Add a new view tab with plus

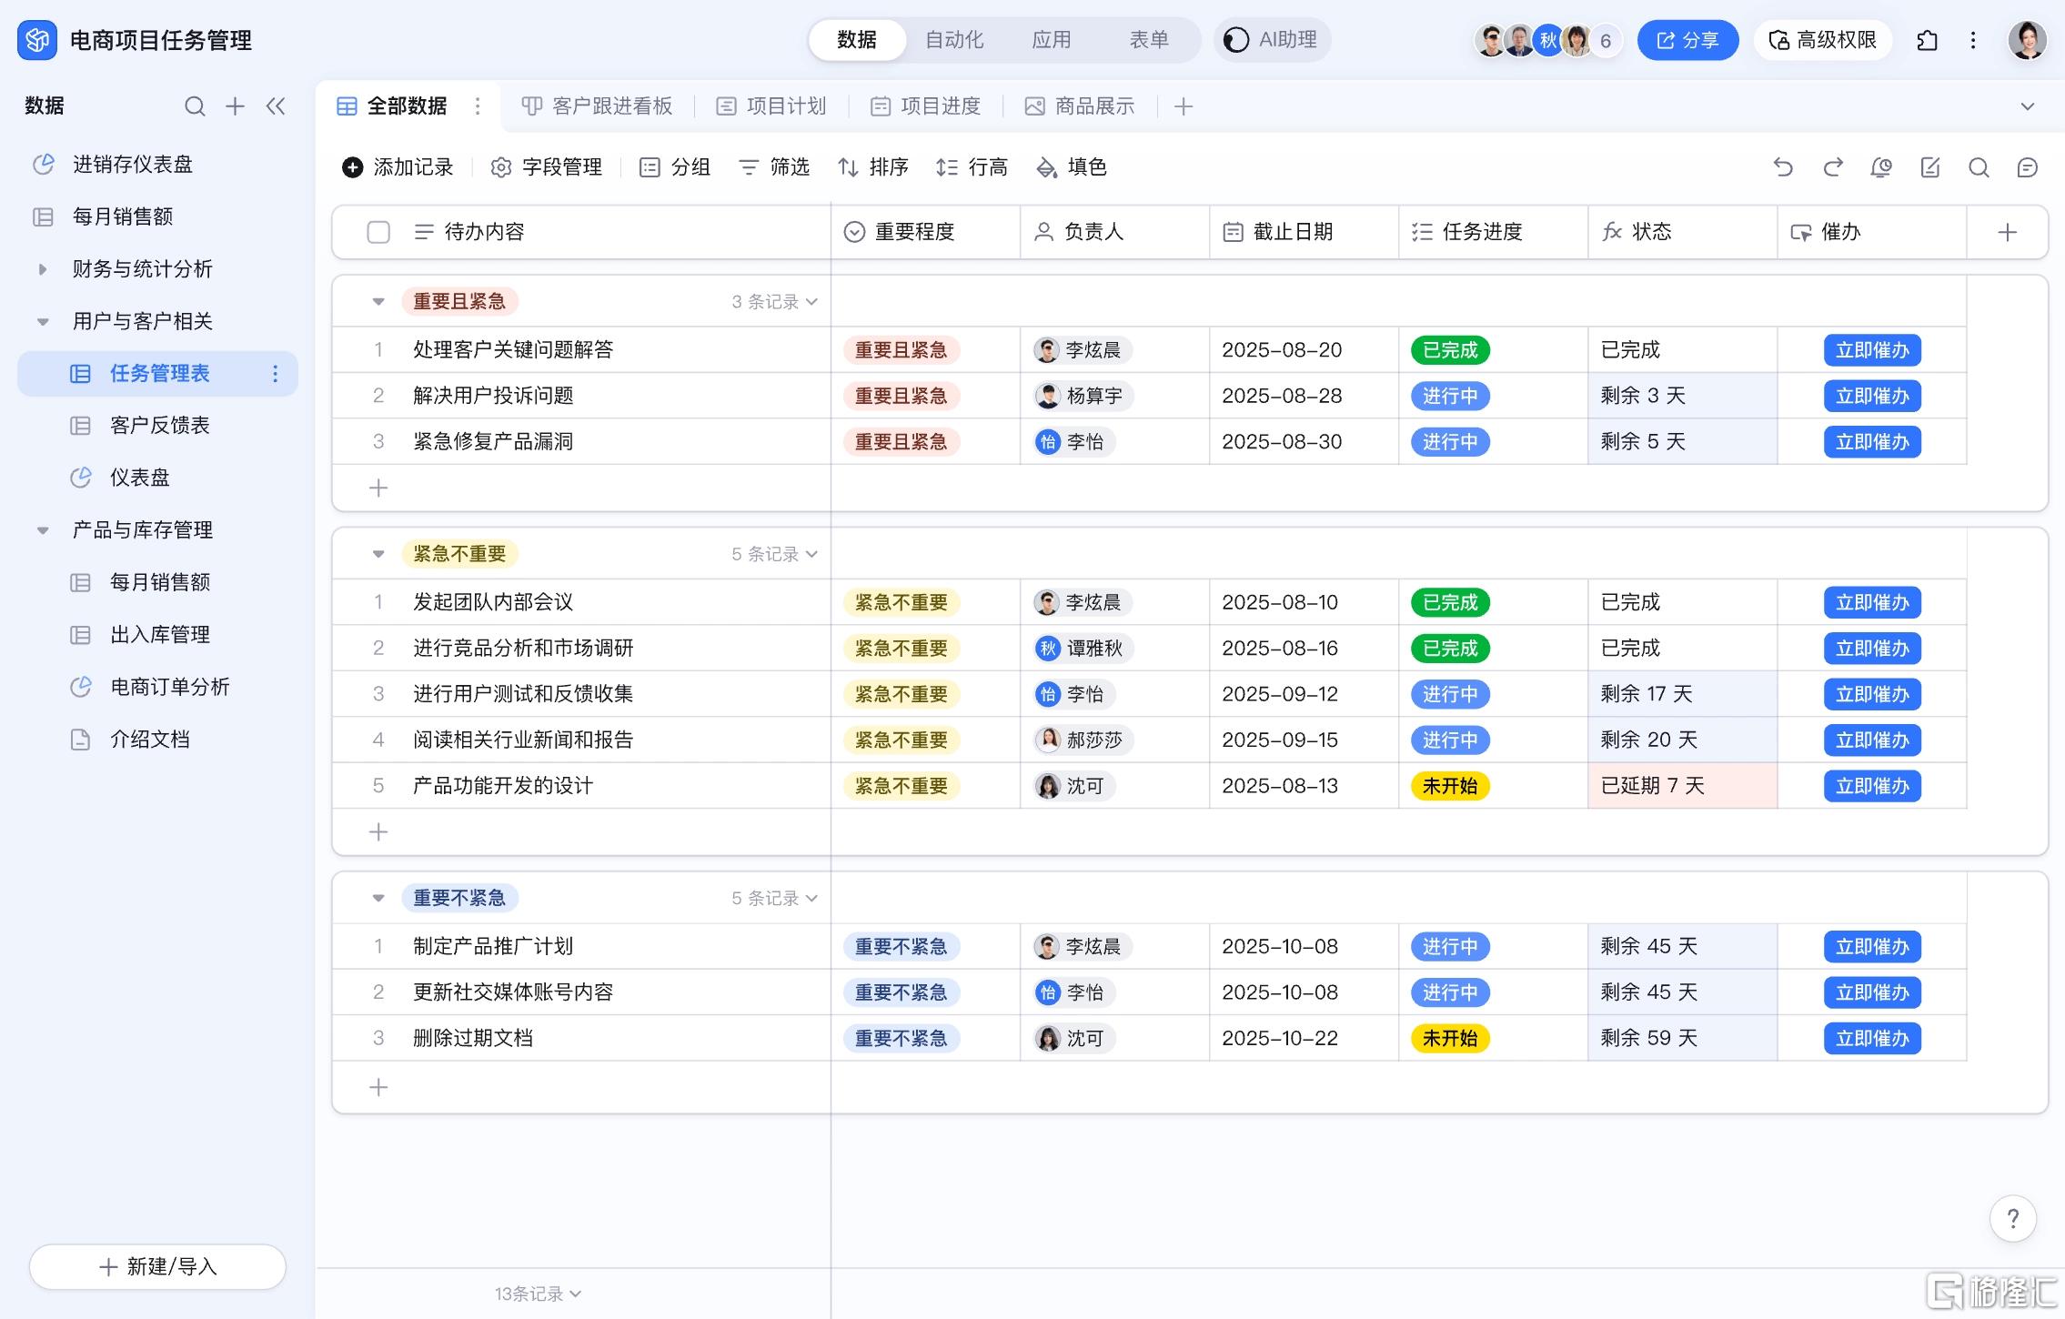[x=1184, y=106]
